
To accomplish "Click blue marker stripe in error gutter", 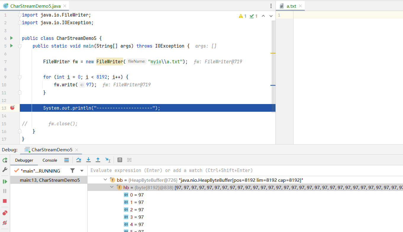I will 273,85.
